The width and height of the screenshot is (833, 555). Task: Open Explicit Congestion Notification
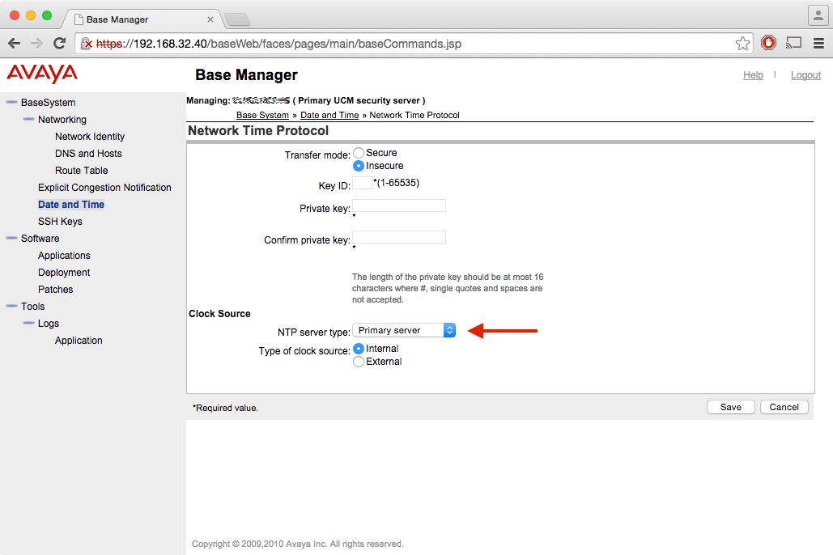[104, 188]
